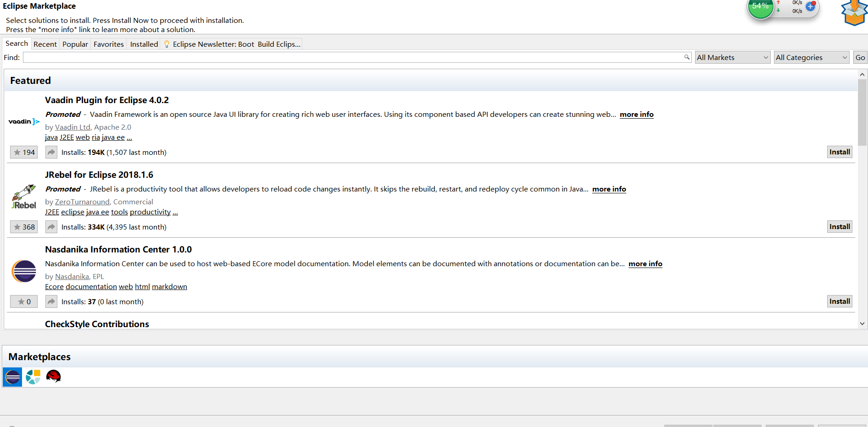Open the Vaadin Ltd author link
This screenshot has width=868, height=427.
(72, 127)
